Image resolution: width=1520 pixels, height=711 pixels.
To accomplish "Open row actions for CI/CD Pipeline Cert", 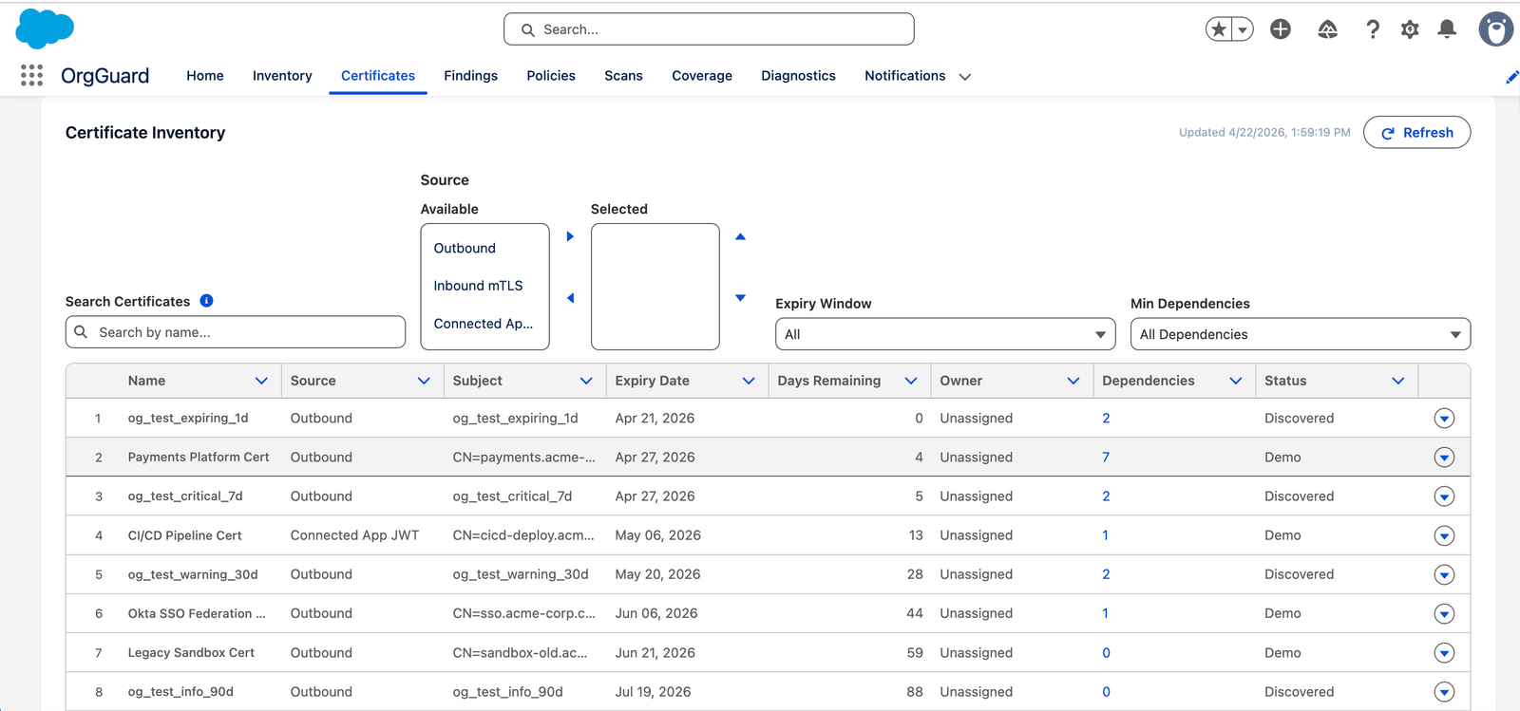I will [x=1444, y=536].
